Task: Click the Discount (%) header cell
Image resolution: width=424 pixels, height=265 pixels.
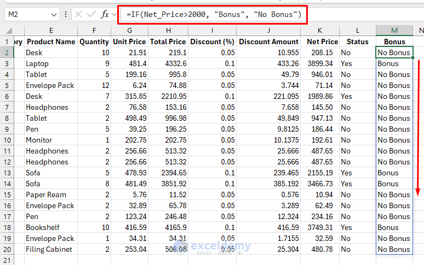Action: click(x=212, y=42)
